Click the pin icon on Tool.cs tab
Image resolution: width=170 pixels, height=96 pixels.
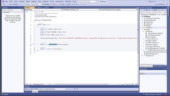click(x=32, y=8)
